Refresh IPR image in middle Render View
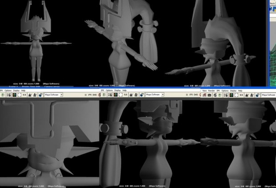Viewport: 276px width, 188px height. (x=104, y=95)
